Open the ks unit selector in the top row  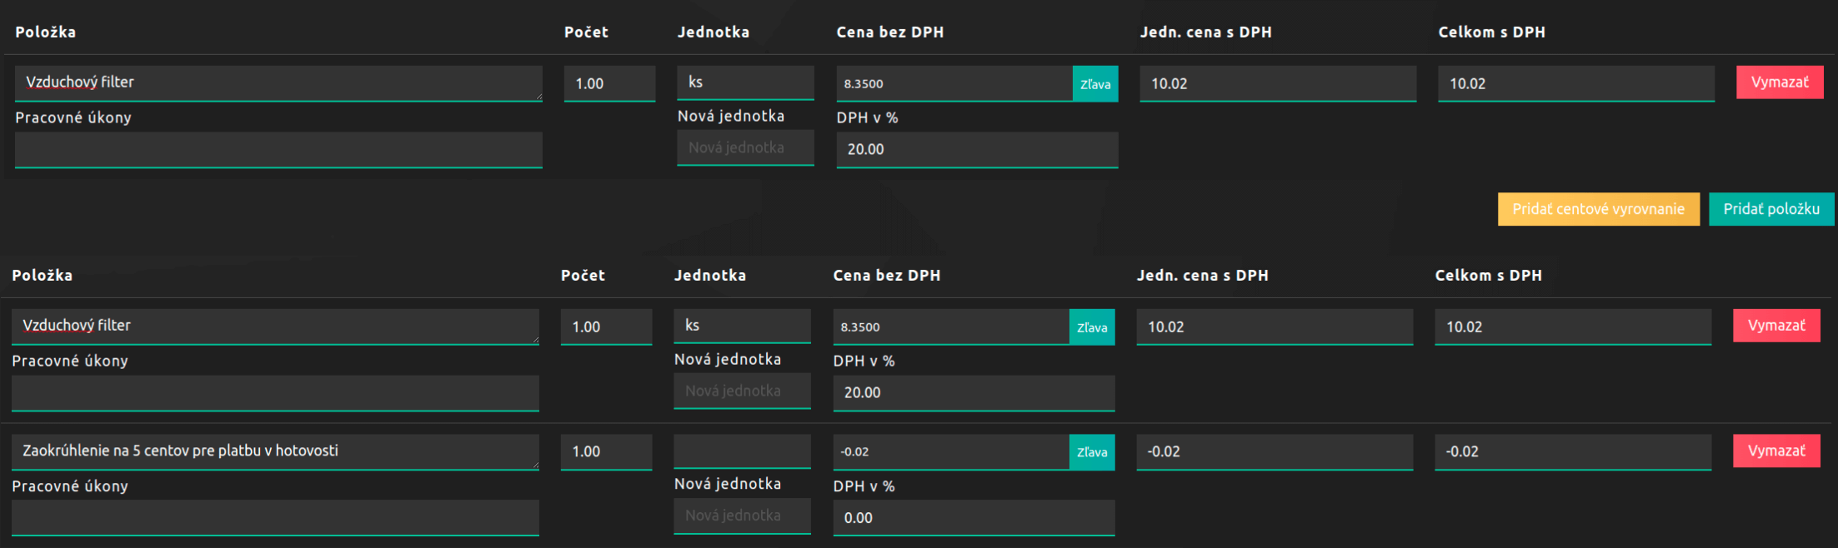point(745,82)
